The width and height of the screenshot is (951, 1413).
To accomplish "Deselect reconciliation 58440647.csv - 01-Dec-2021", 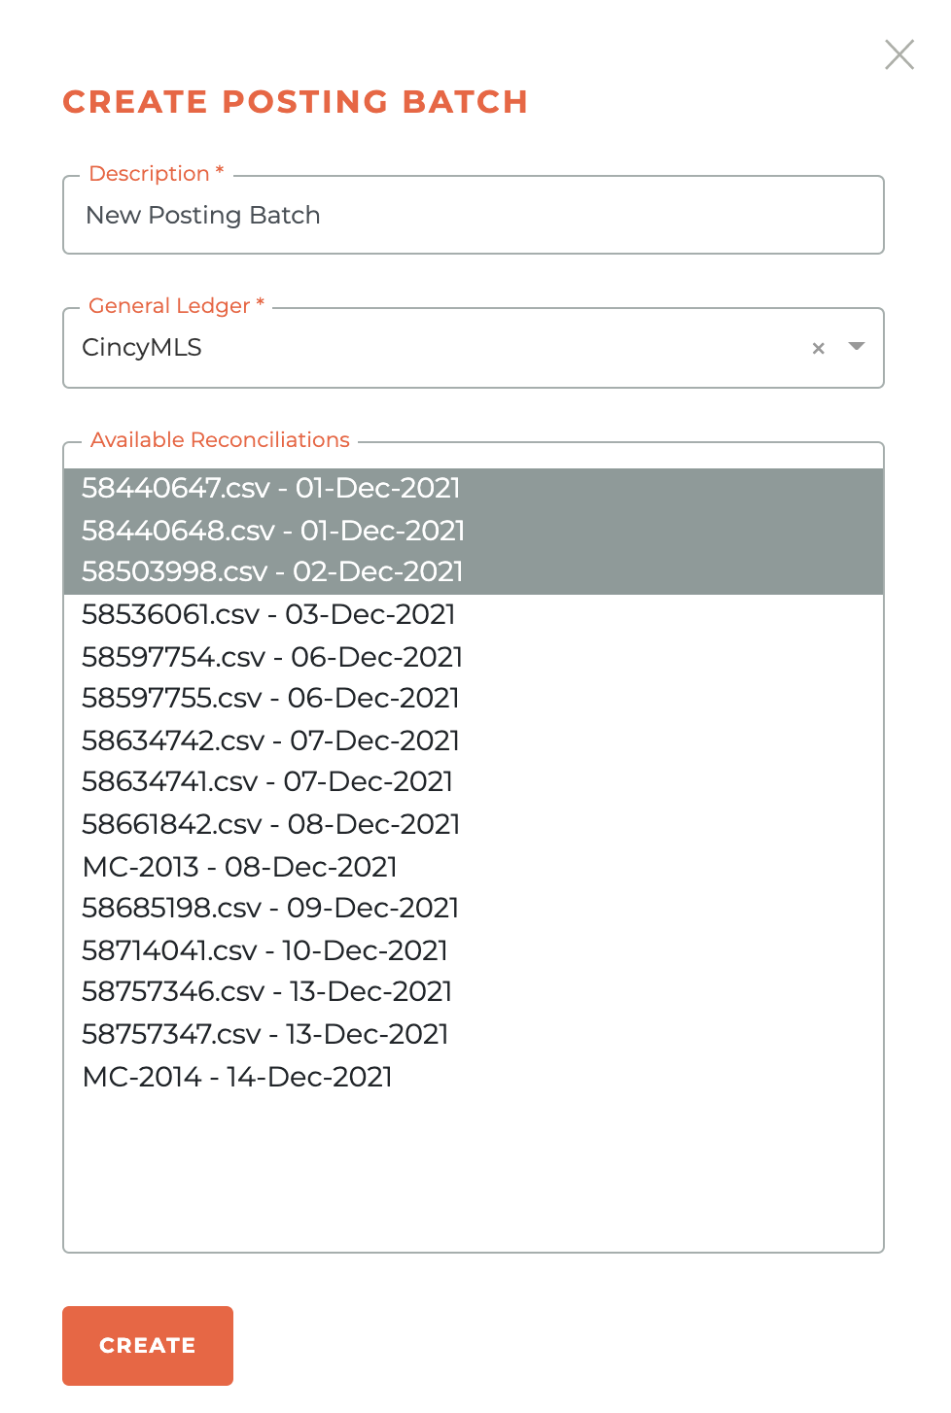I will pos(270,489).
